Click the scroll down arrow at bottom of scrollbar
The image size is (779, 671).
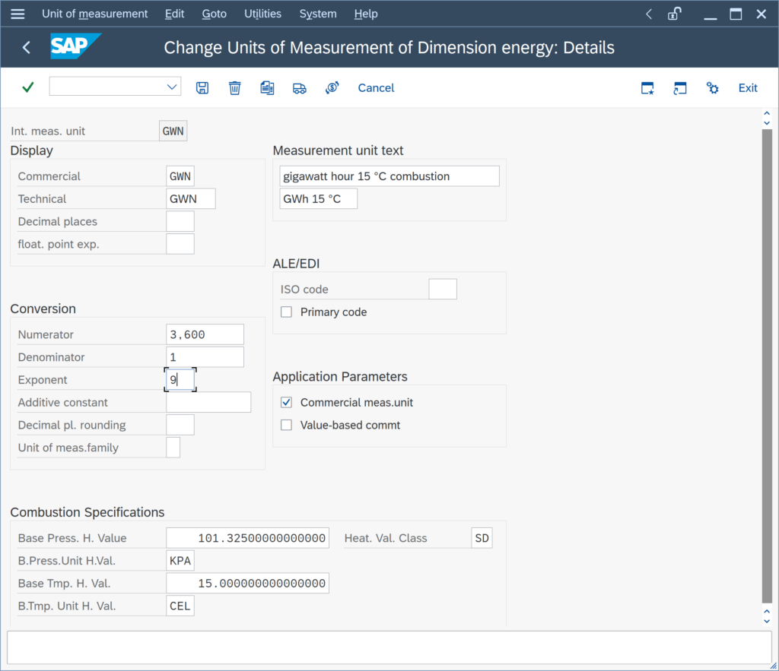click(767, 621)
